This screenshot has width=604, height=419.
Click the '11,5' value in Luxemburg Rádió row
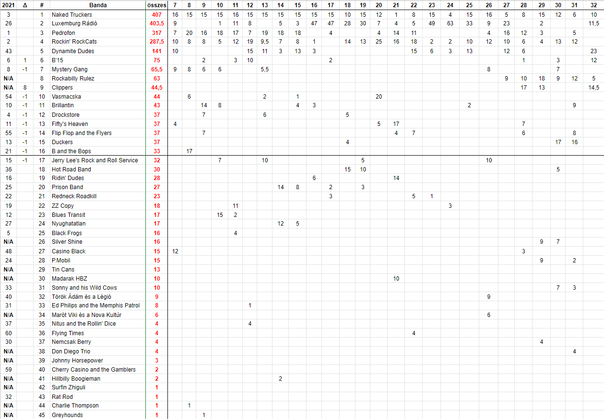point(593,23)
